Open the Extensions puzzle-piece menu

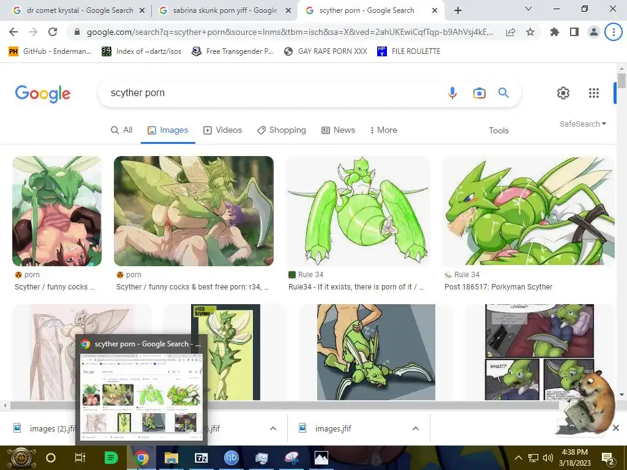click(x=555, y=32)
